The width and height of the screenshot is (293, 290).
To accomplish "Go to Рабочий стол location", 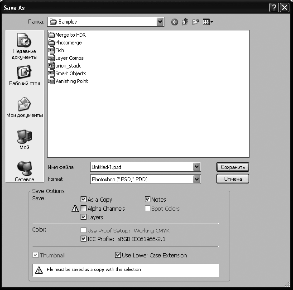I will click(x=24, y=75).
